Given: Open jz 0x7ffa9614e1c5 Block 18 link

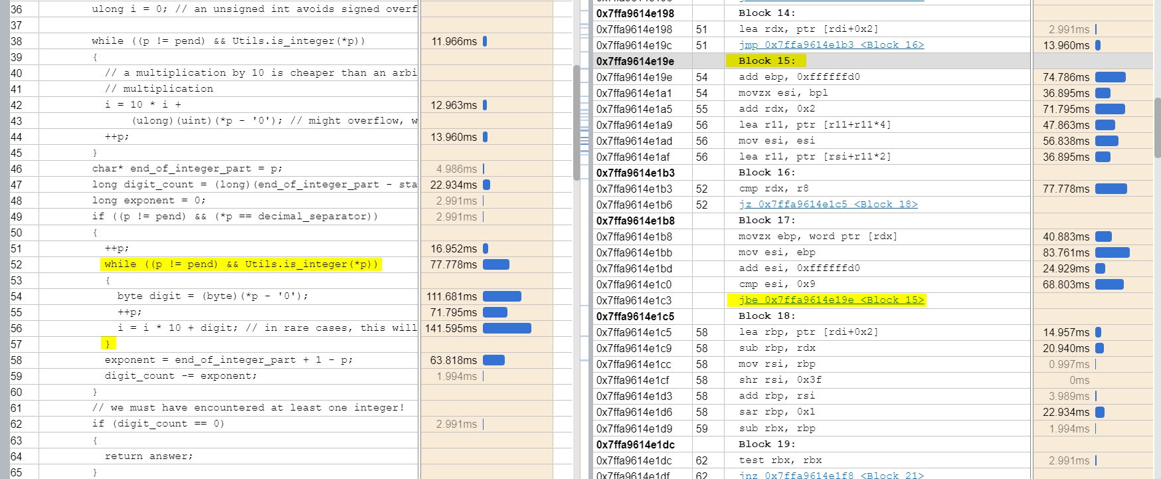Looking at the screenshot, I should 828,205.
